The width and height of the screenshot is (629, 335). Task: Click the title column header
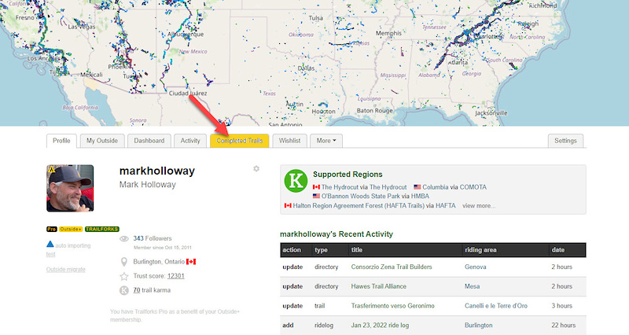coord(357,250)
